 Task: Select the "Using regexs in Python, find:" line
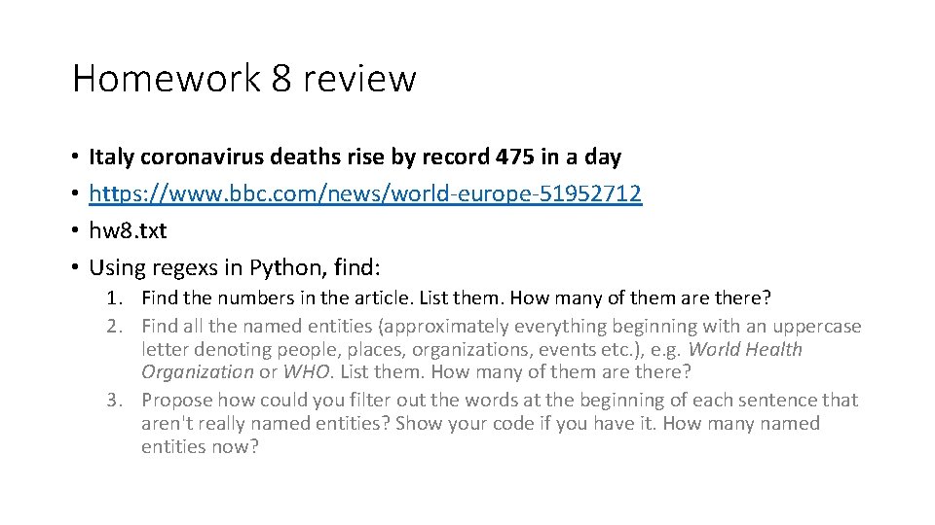235,268
